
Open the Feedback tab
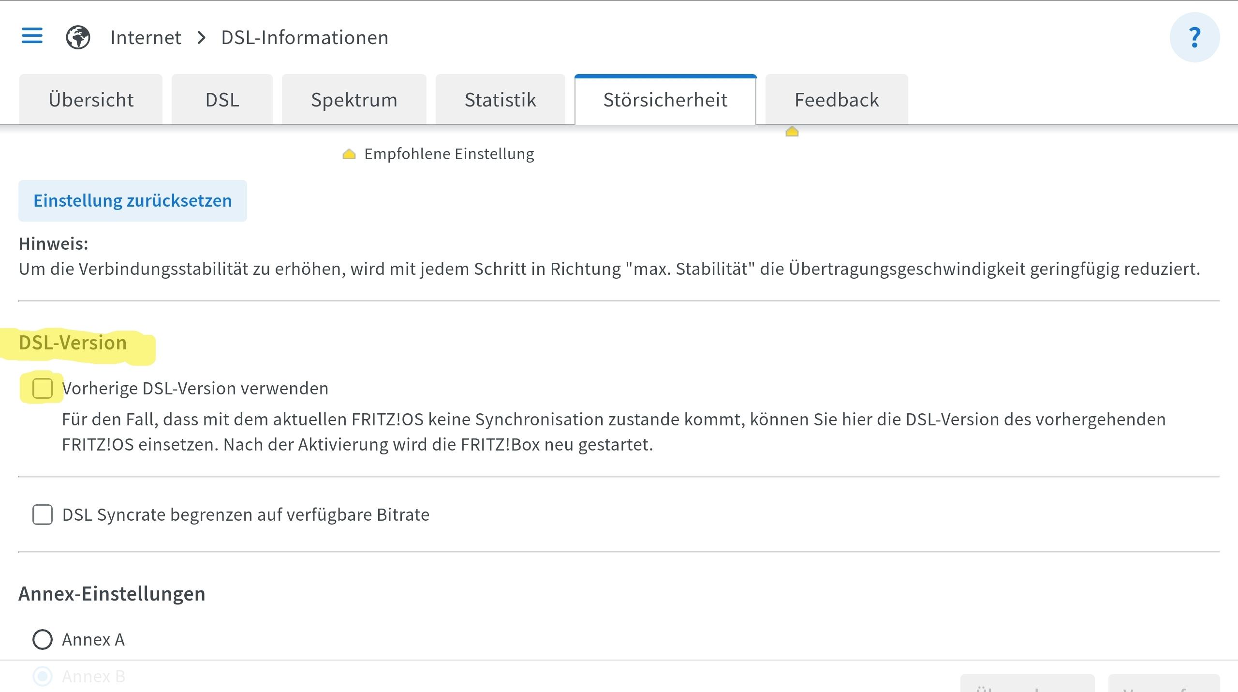(x=836, y=100)
